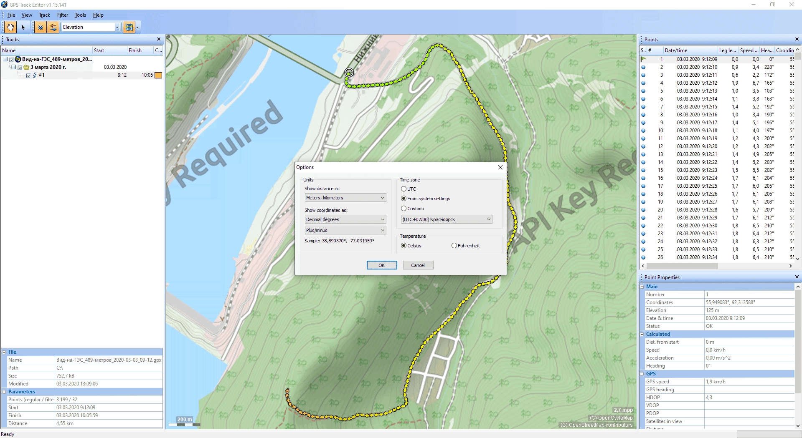Viewport: 802px width, 438px height.
Task: Click the file Name value ending in .gpx
Action: pos(109,360)
